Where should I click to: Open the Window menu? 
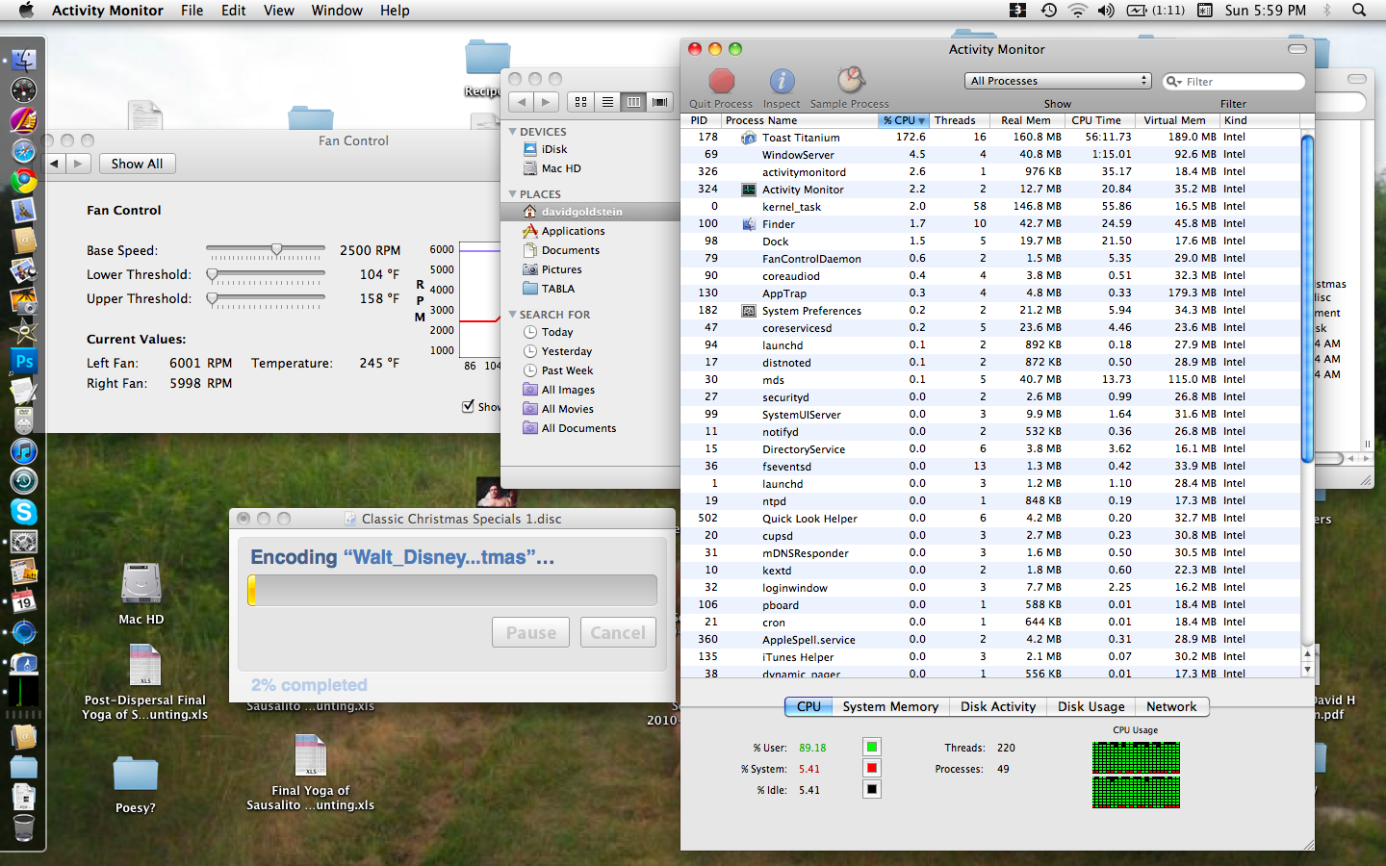(x=337, y=10)
